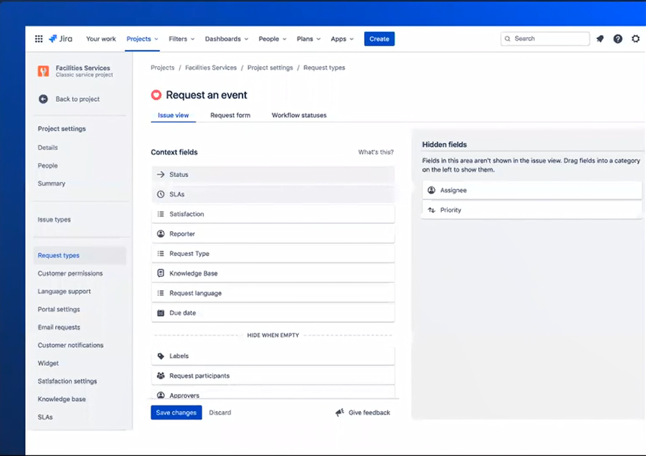646x456 pixels.
Task: Click the blue Create button
Action: coord(379,39)
